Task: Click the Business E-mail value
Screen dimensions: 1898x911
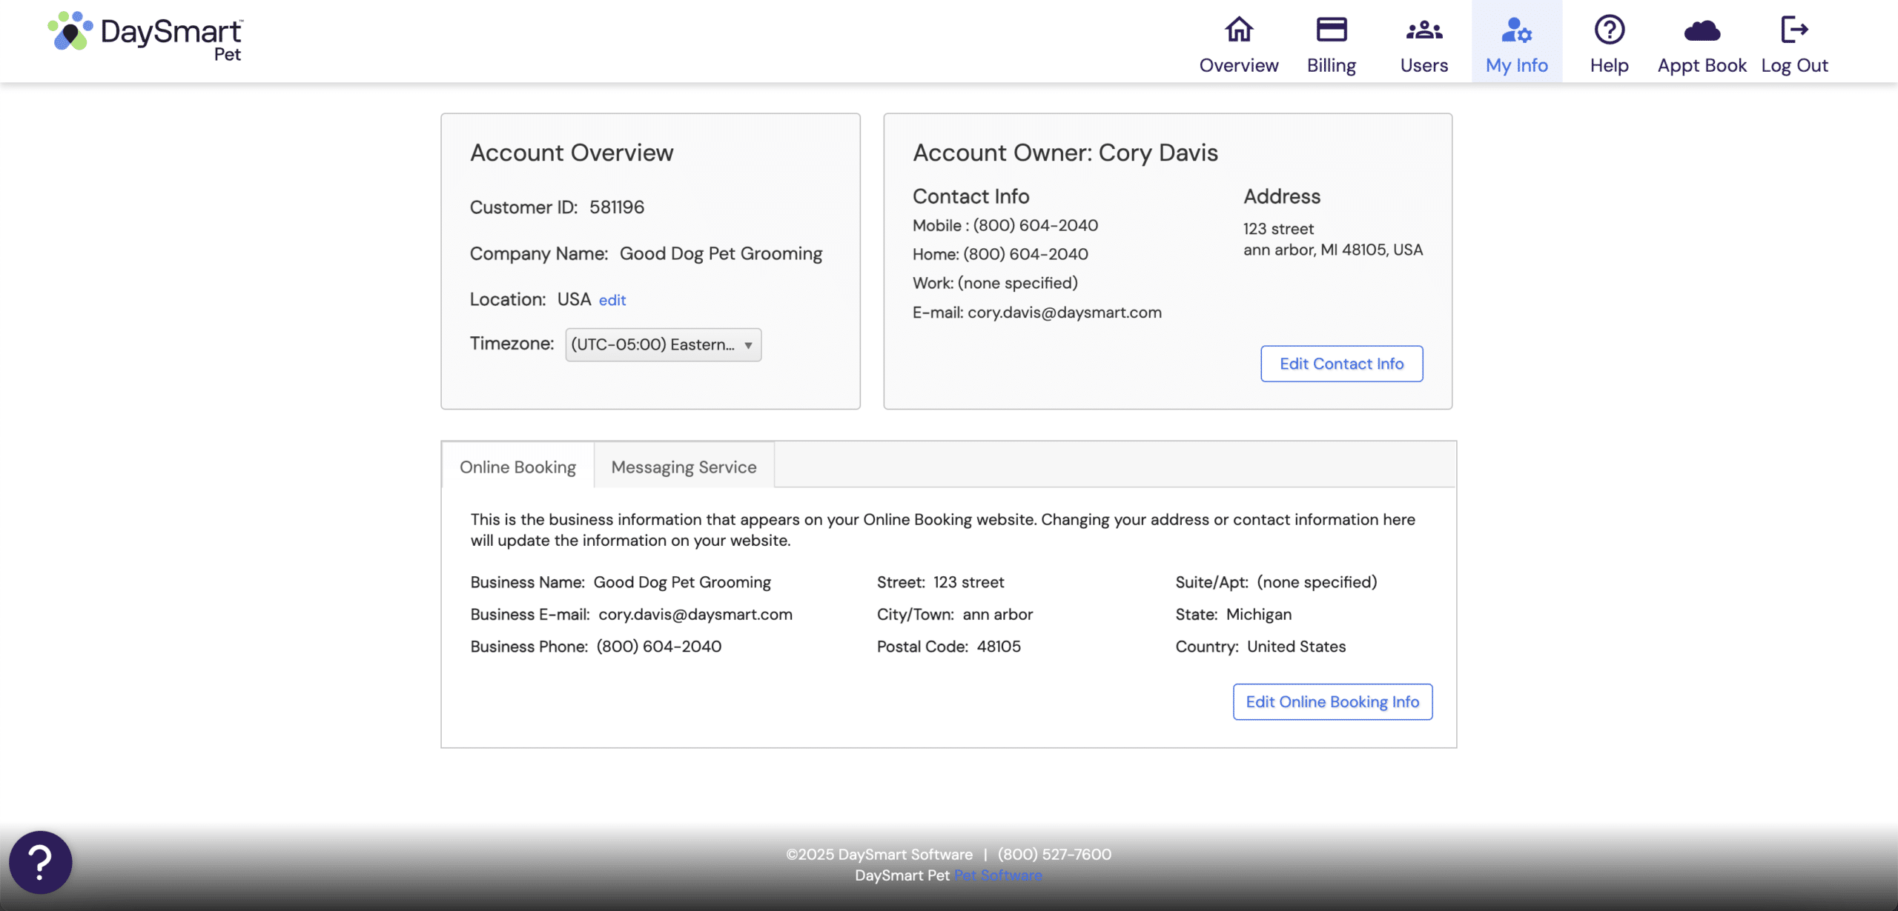Action: coord(695,614)
